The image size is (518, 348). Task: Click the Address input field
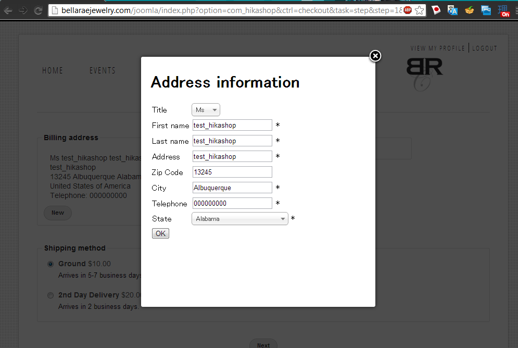pyautogui.click(x=232, y=156)
